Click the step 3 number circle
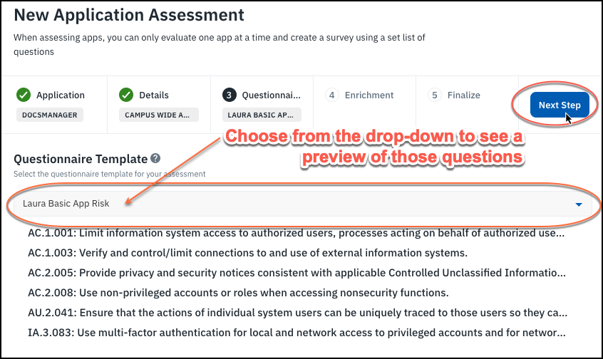Viewport: 603px width, 359px height. pos(229,95)
